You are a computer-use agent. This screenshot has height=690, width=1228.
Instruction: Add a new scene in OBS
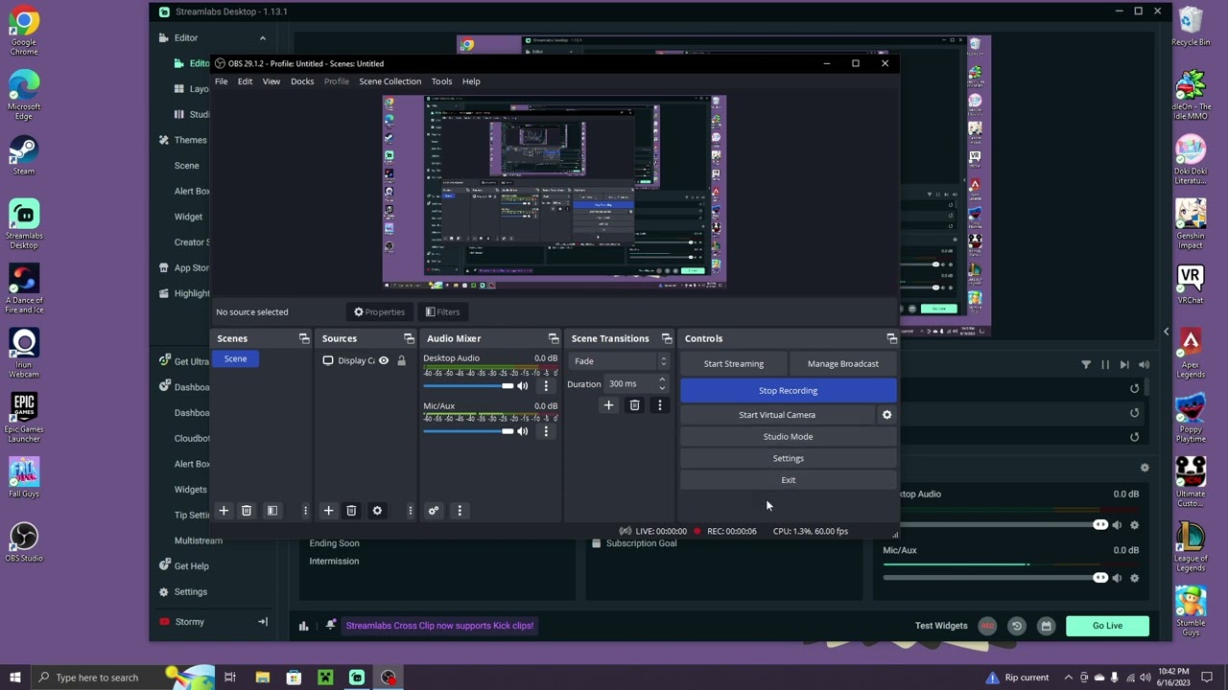(x=224, y=511)
